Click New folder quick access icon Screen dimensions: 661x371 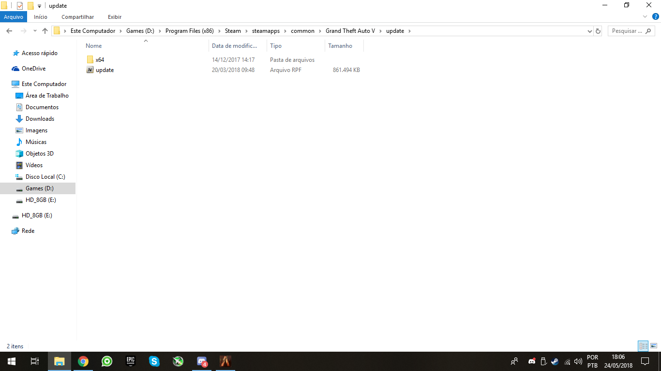click(x=30, y=6)
